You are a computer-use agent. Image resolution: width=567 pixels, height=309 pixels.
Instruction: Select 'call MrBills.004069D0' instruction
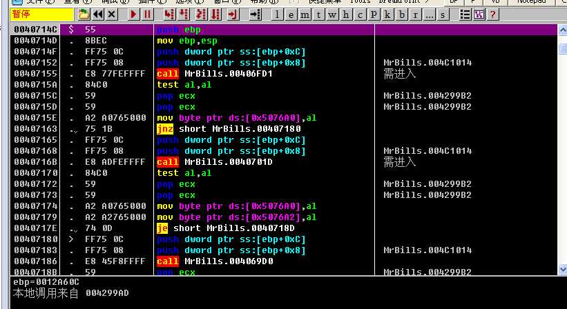pyautogui.click(x=215, y=261)
